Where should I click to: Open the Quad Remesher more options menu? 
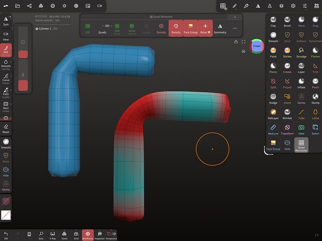click(x=234, y=28)
